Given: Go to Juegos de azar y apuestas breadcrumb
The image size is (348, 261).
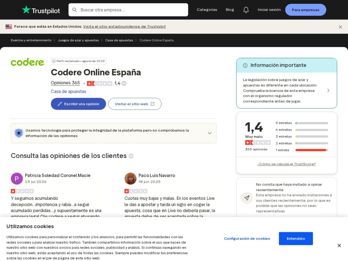Looking at the screenshot, I should pos(78,40).
